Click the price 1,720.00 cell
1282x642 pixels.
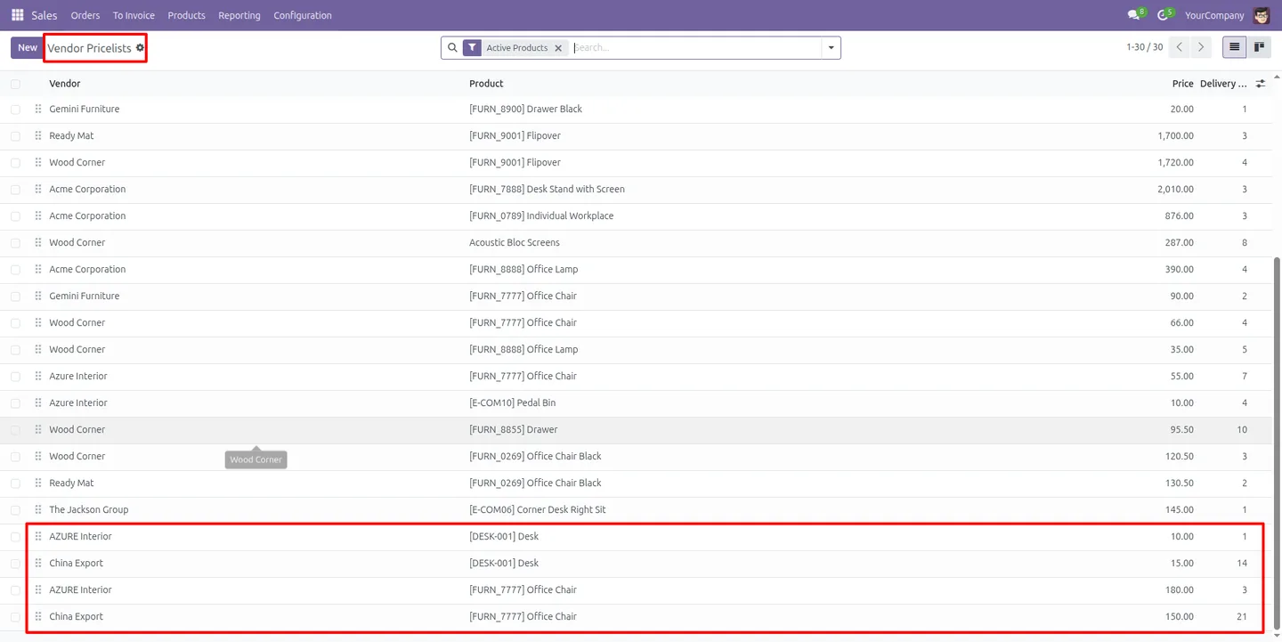click(x=1175, y=162)
